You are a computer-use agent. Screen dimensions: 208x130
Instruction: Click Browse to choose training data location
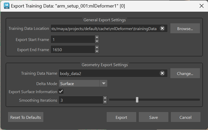(185, 28)
